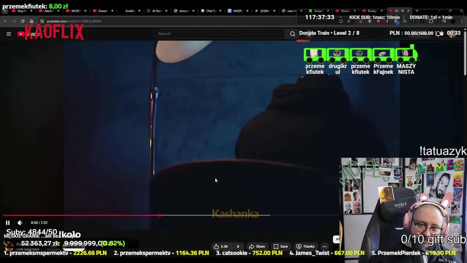Viewport: 467px width, 263px height.
Task: Open the channel avatar below video
Action: [8, 245]
